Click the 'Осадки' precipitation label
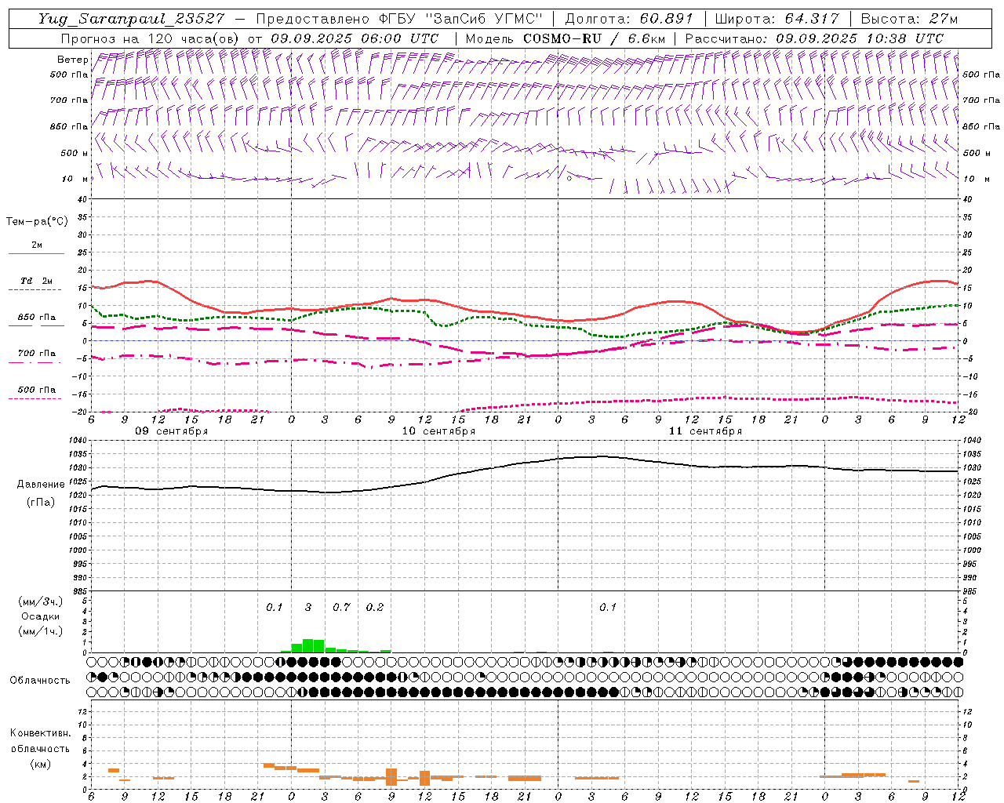The image size is (1004, 803). [x=41, y=616]
